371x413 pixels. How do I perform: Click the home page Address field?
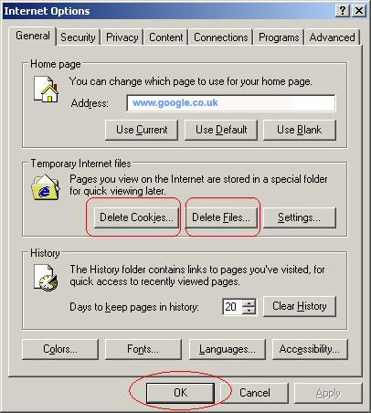231,103
